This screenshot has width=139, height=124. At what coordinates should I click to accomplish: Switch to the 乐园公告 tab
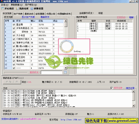(x=51, y=14)
